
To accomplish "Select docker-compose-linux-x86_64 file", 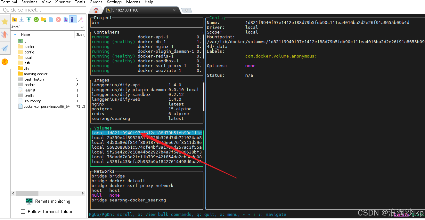I will click(x=44, y=106).
